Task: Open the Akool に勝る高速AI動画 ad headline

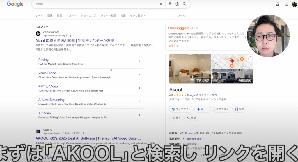Action: 75,40
